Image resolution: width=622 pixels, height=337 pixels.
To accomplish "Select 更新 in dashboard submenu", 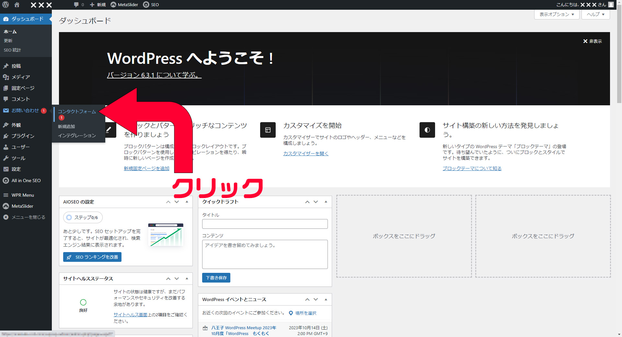I will (8, 41).
